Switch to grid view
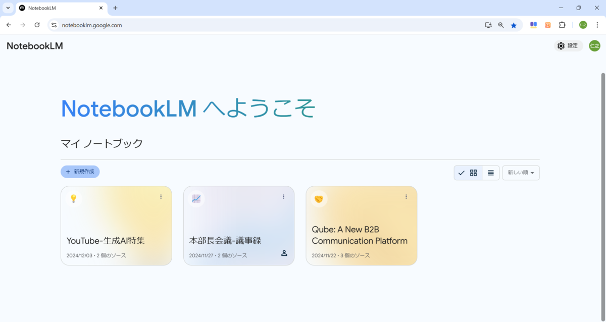 pos(468,173)
